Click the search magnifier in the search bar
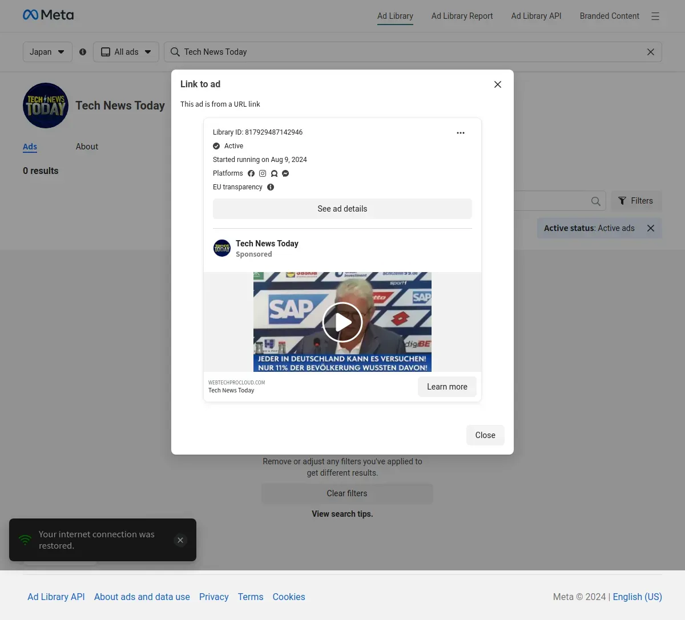The height and width of the screenshot is (620, 685). pyautogui.click(x=175, y=52)
